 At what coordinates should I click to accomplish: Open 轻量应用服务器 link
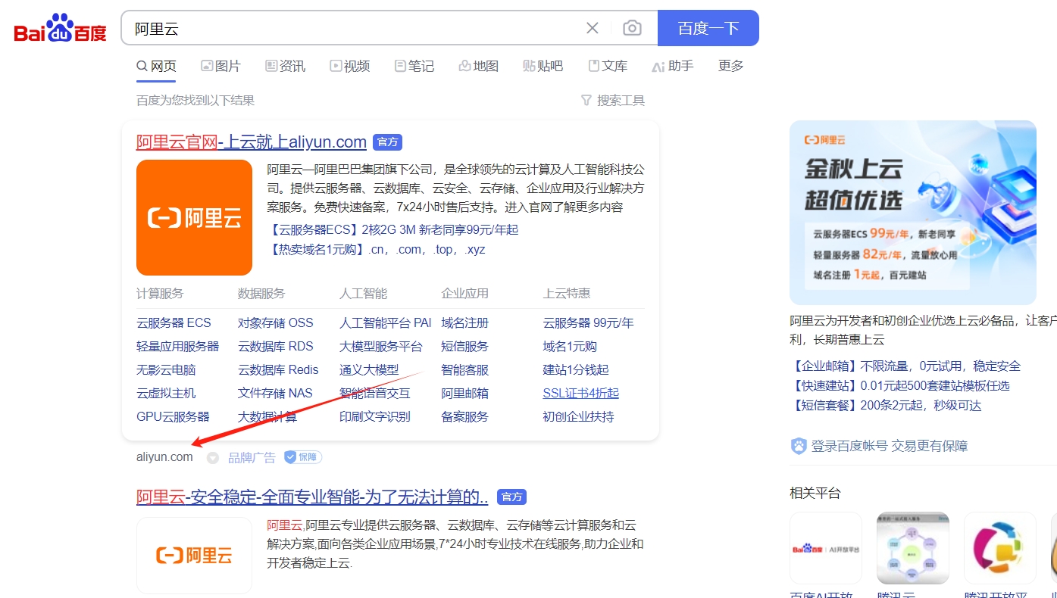pos(177,346)
